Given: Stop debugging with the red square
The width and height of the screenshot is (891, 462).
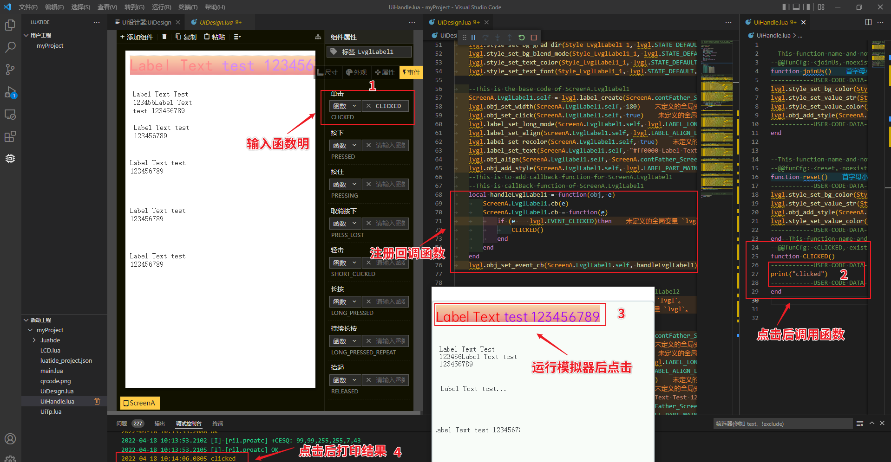Looking at the screenshot, I should (x=534, y=38).
